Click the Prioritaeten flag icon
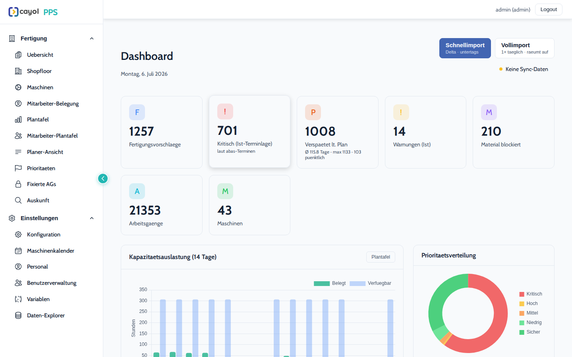572x357 pixels. [x=18, y=168]
